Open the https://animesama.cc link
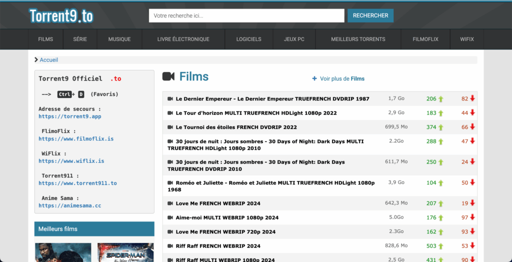This screenshot has width=512, height=262. [x=70, y=205]
